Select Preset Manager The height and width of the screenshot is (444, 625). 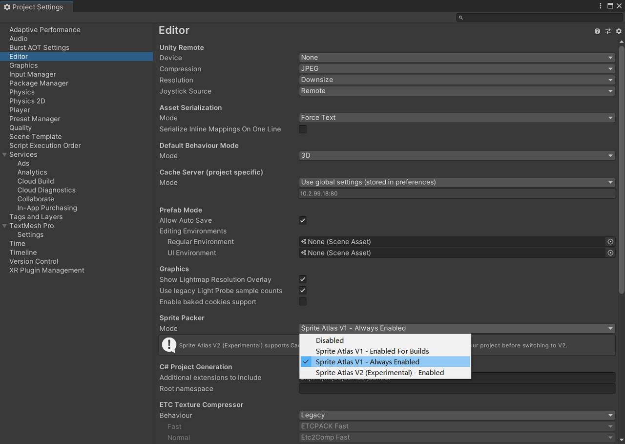click(x=35, y=119)
